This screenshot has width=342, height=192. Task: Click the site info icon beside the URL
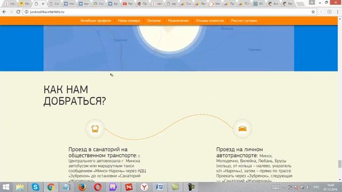click(26, 12)
